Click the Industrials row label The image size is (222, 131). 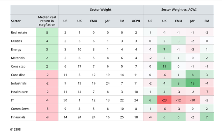coord(19,83)
